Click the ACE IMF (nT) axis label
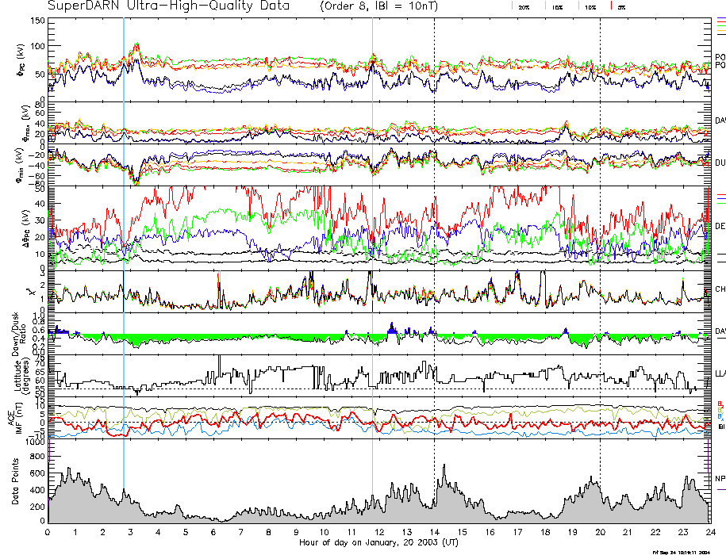 pyautogui.click(x=14, y=419)
